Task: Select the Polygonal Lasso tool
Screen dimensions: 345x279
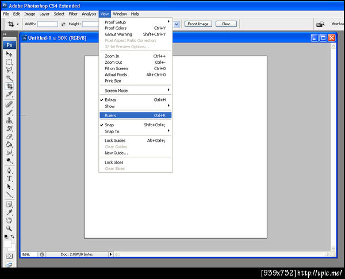Action: click(x=9, y=70)
